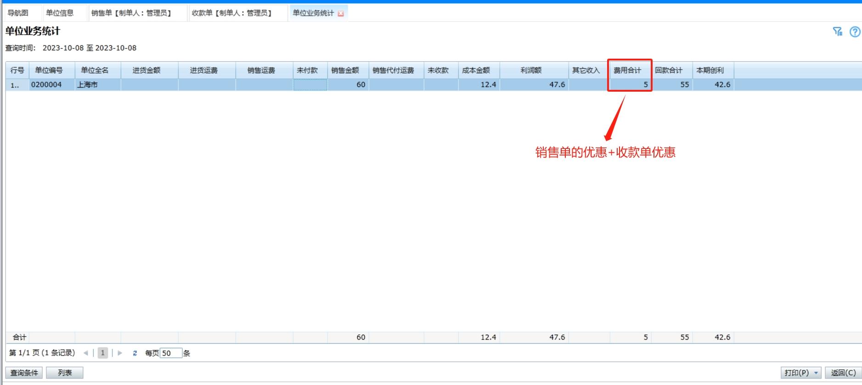Click the 本期创利 column header
862x385 pixels.
click(710, 70)
